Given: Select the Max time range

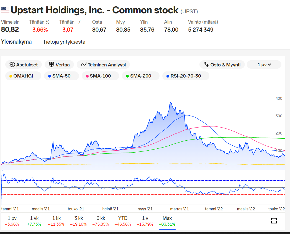Looking at the screenshot, I should coord(167,221).
